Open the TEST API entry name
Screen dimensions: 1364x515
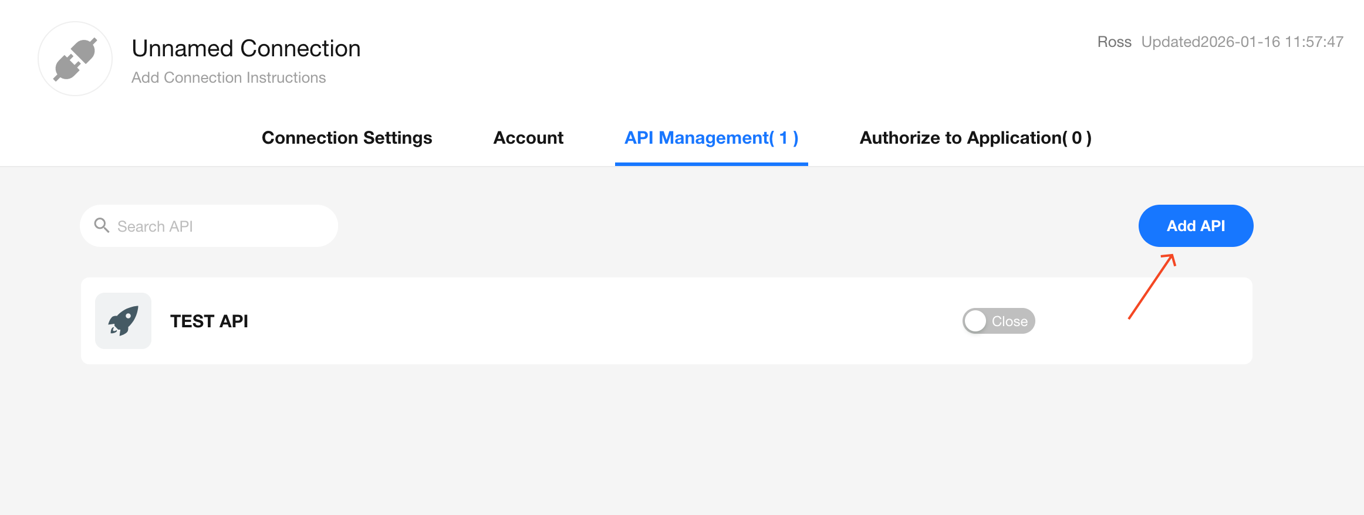point(209,321)
